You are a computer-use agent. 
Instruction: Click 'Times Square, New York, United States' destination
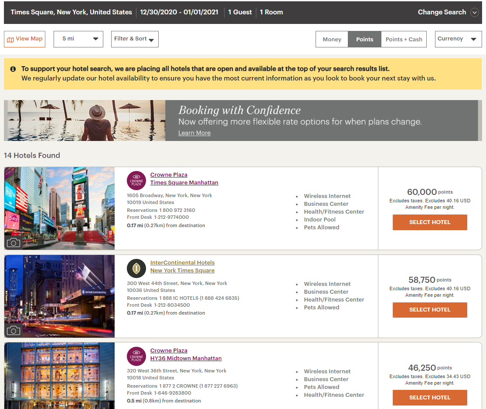coord(71,12)
